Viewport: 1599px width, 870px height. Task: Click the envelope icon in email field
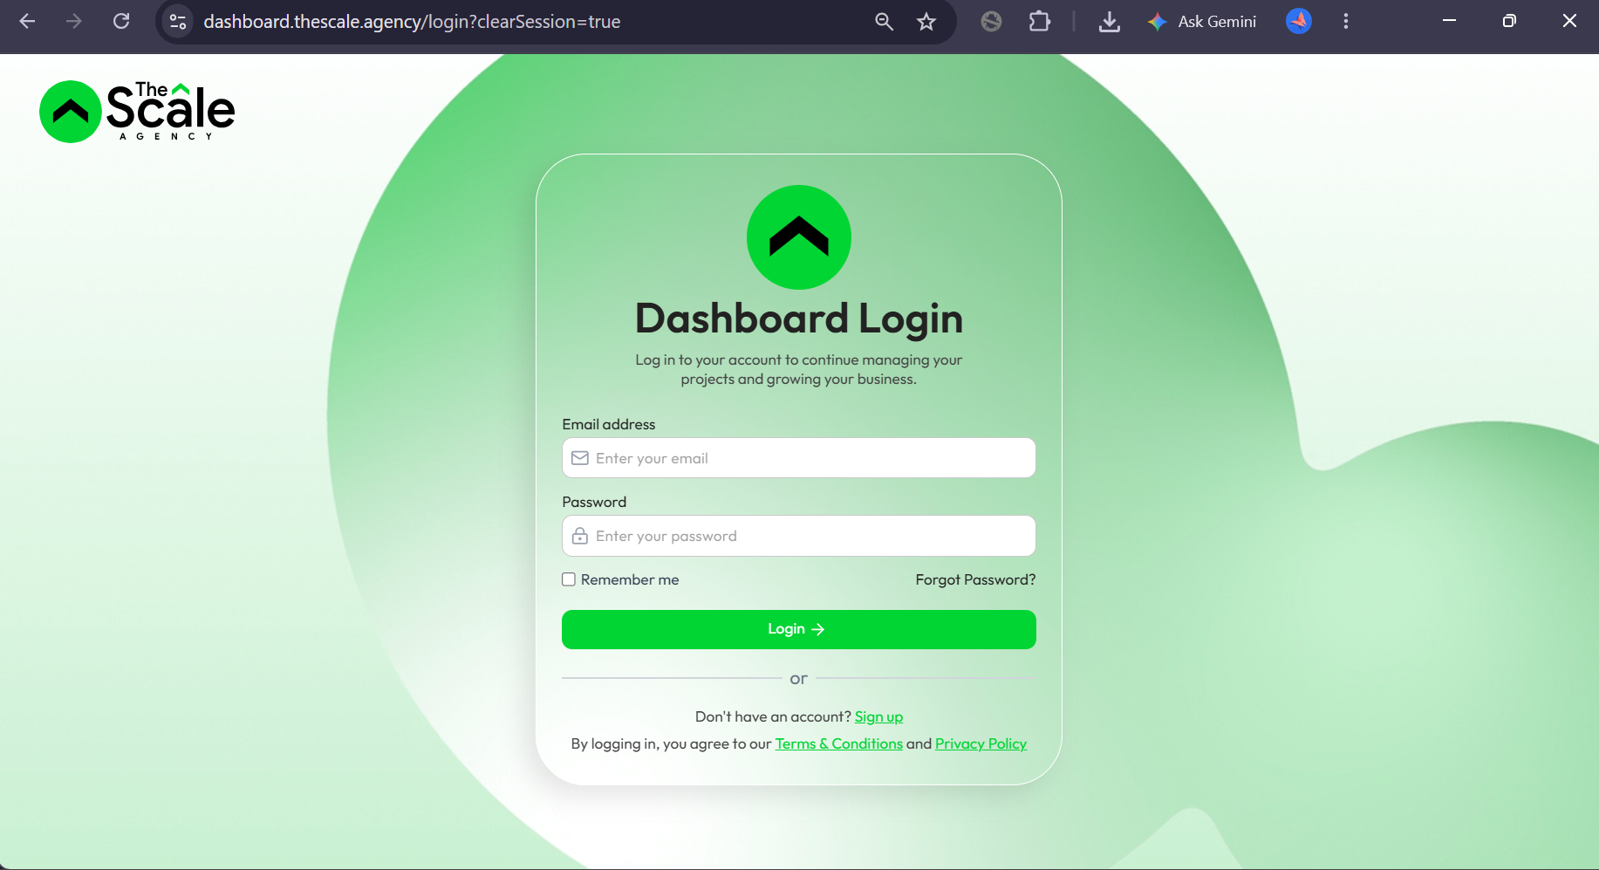(580, 458)
